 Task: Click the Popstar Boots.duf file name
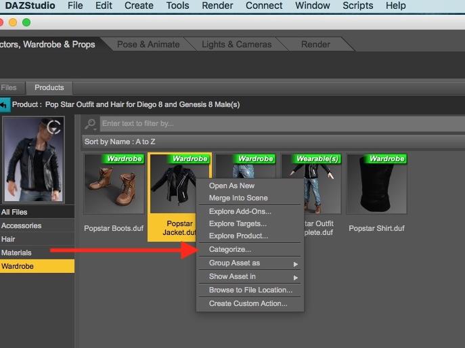(x=114, y=228)
